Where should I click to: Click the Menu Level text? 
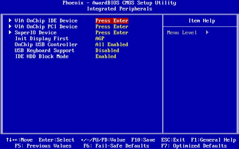click(x=182, y=32)
